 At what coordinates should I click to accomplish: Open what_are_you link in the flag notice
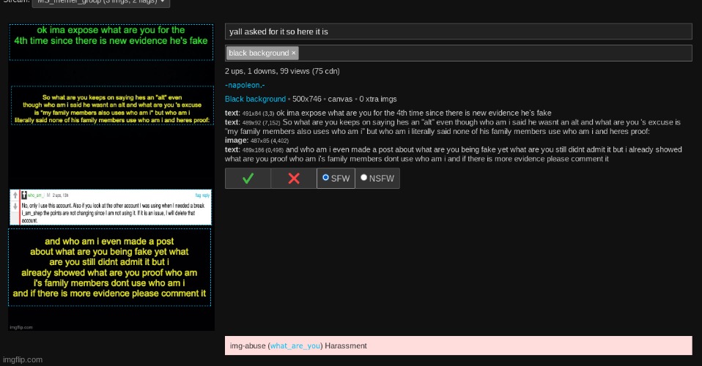[295, 346]
